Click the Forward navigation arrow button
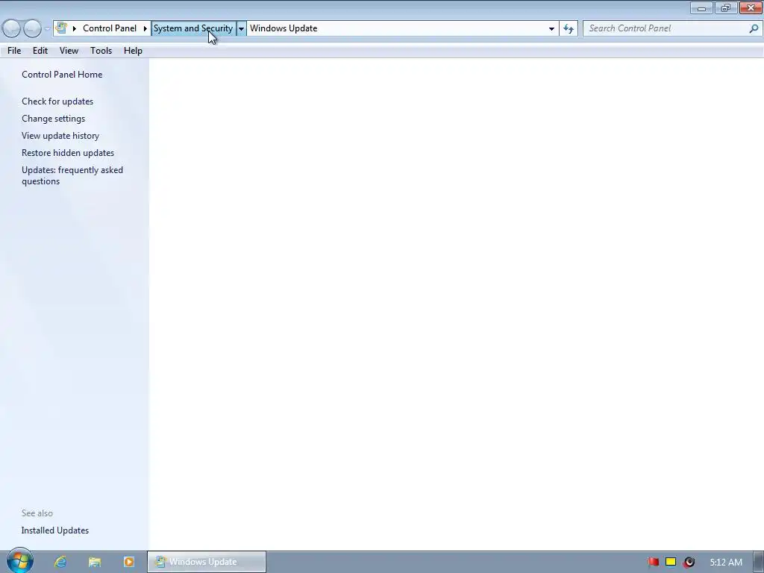764x573 pixels. pos(32,28)
